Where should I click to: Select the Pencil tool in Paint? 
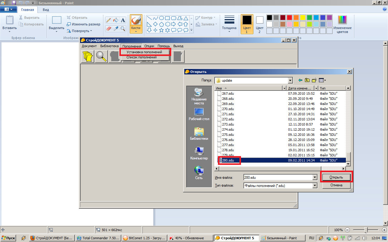tap(109, 20)
